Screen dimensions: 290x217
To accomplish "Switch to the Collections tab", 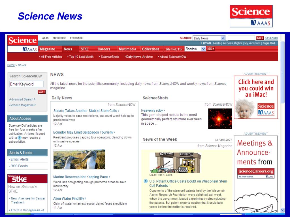I will click(151, 49).
